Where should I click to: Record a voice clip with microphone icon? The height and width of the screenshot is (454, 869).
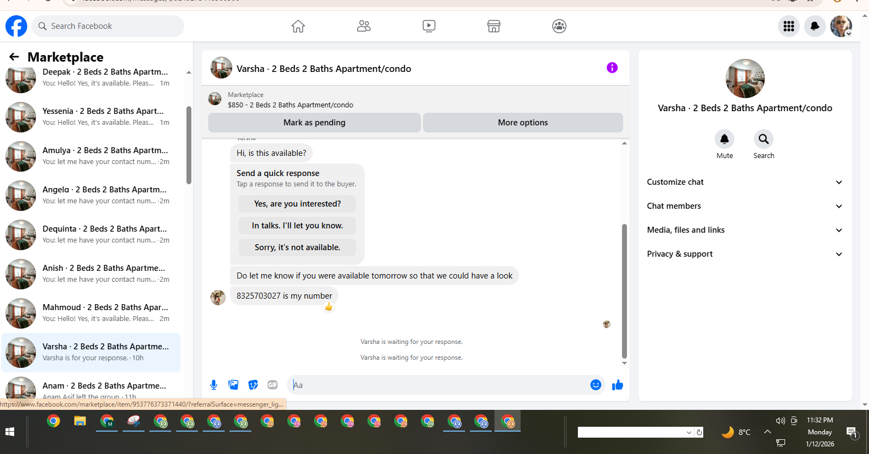pyautogui.click(x=214, y=385)
